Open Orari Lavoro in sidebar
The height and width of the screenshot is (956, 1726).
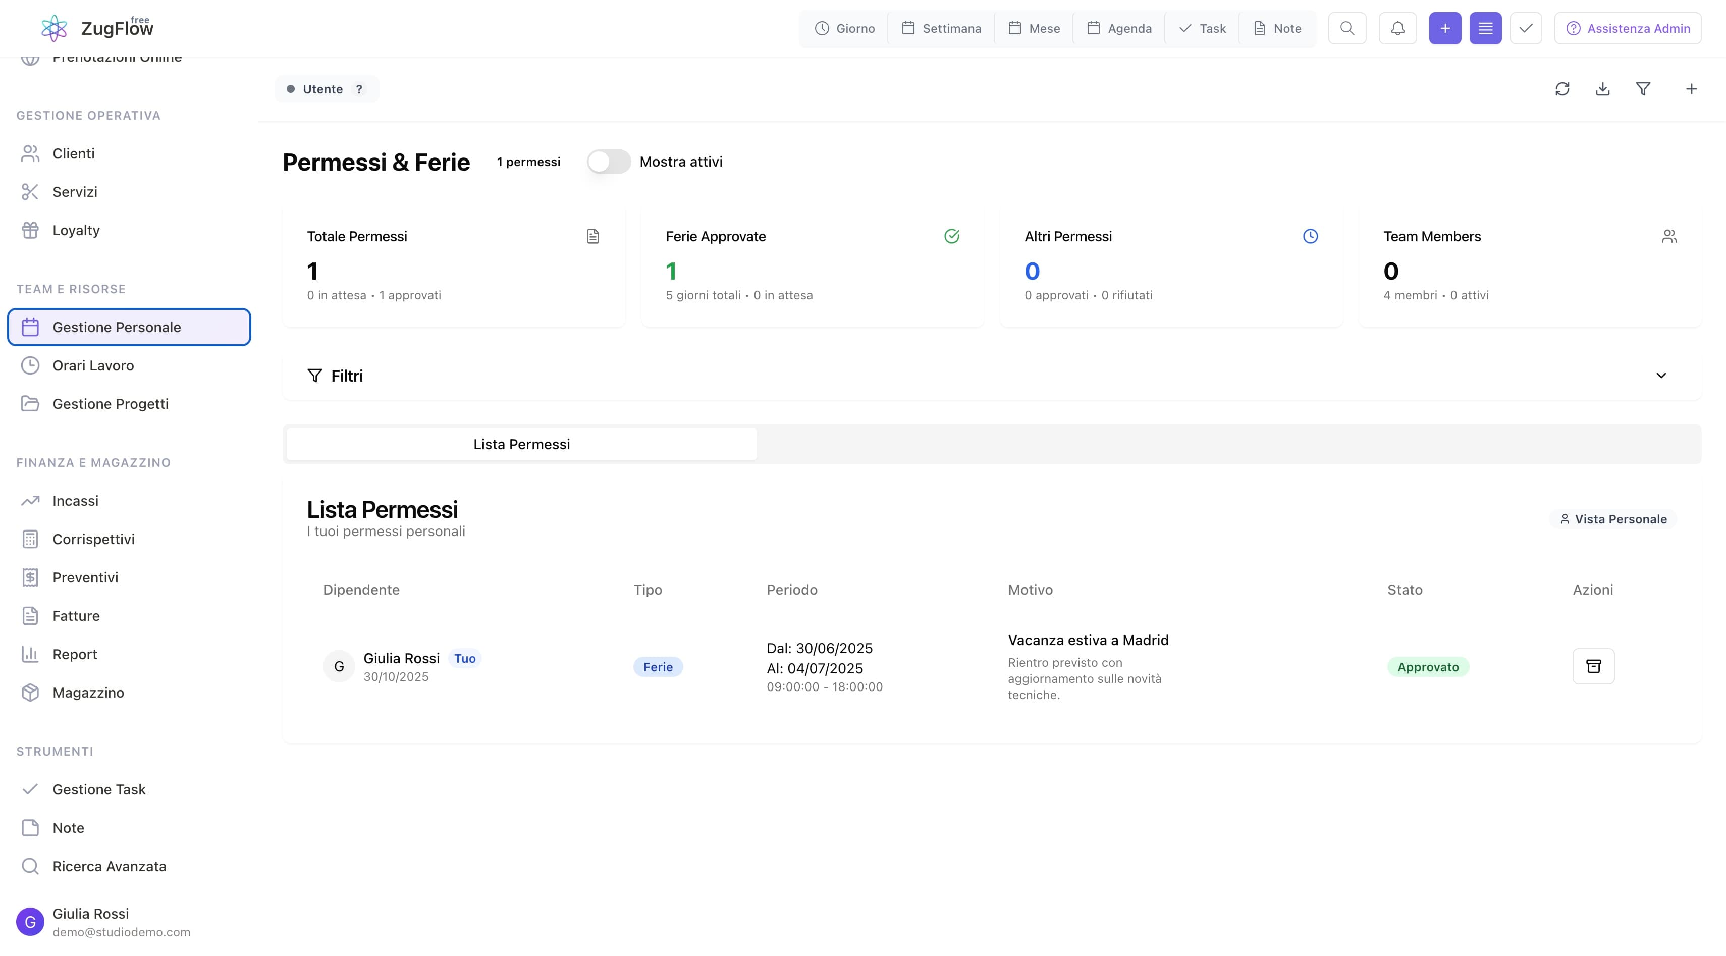coord(93,366)
